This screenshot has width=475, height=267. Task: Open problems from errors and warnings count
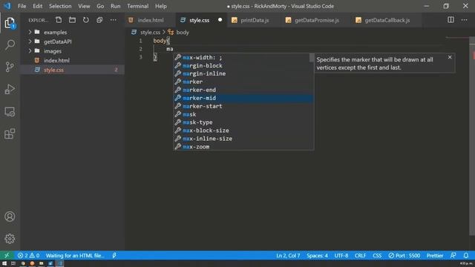point(28,255)
